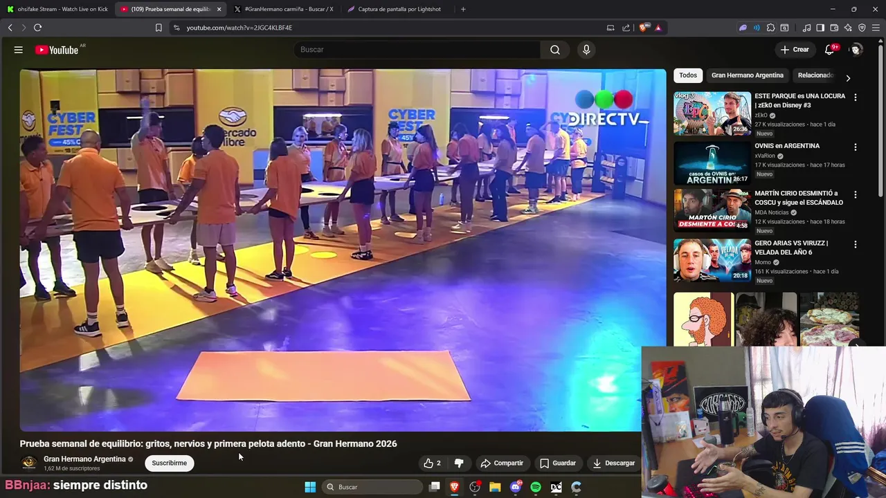
Task: Click Compartir to share the video
Action: pos(502,463)
